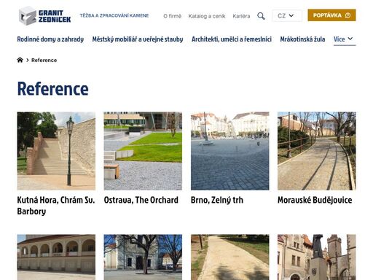
Task: Open the Kariéra link
Action: point(241,16)
